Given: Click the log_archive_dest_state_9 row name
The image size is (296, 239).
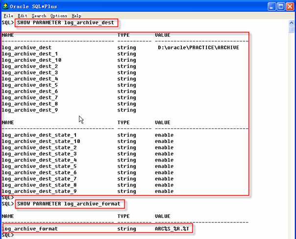Looking at the screenshot, I should pyautogui.click(x=39, y=191).
